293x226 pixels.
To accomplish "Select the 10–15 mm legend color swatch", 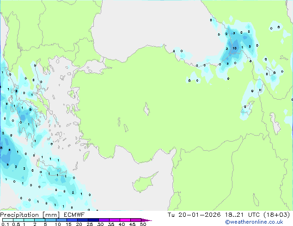I will [61, 220].
